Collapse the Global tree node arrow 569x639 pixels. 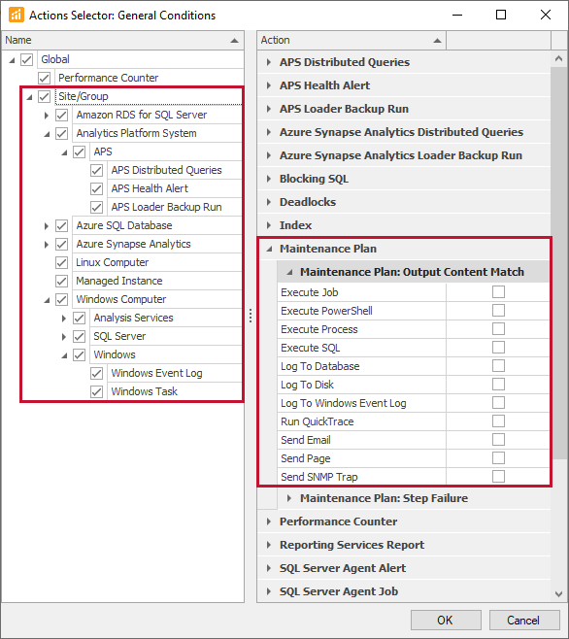(12, 60)
